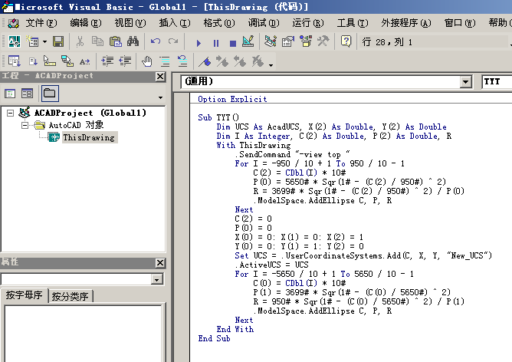Open the 窗口(W) menu
This screenshot has height=362, width=512.
pyautogui.click(x=459, y=23)
